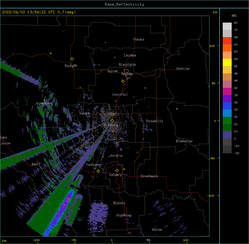Click the Limestone label
The height and width of the screenshot is (244, 249).
[44, 103]
